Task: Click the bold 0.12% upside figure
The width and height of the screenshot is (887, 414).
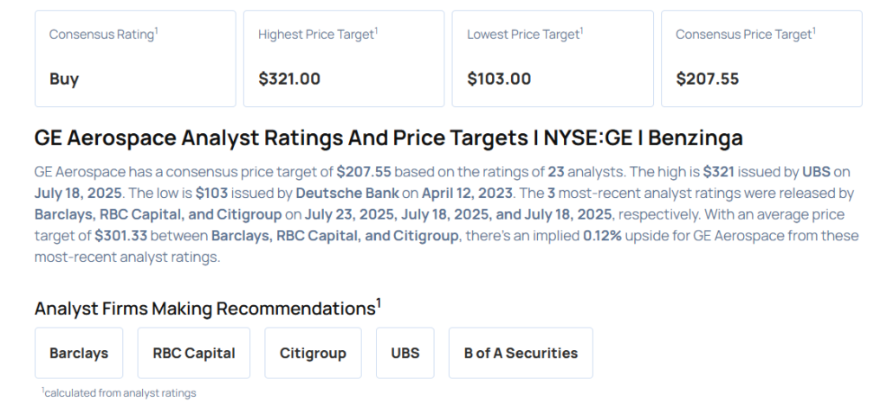Action: coord(605,235)
